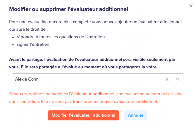Click the bullet dot before 'signer'
The height and width of the screenshot is (127, 196).
(x=13, y=45)
